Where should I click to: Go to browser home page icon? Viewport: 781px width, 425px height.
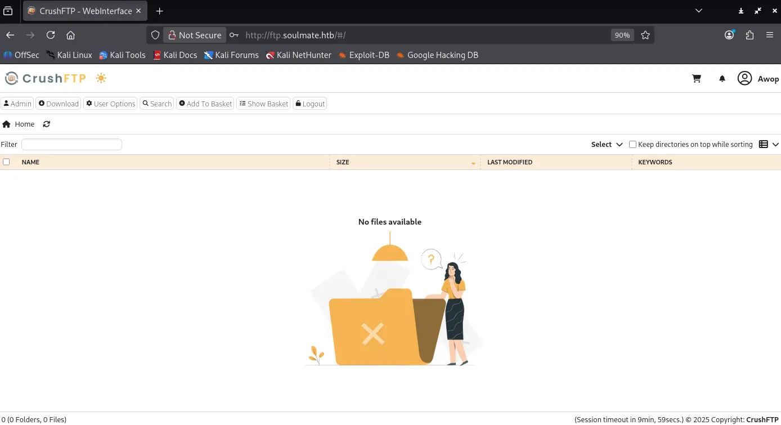(70, 35)
